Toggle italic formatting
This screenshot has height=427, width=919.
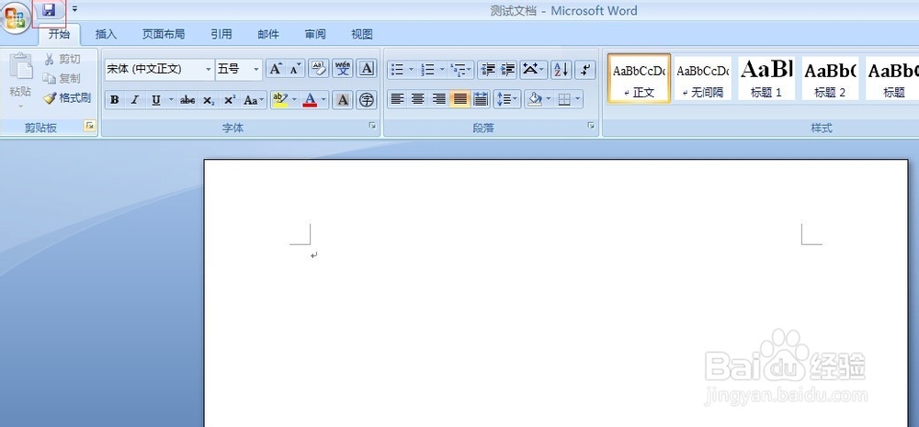point(135,100)
